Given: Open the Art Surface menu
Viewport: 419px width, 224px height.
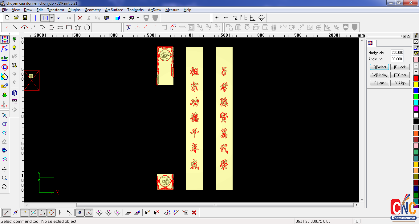Looking at the screenshot, I should point(114,10).
